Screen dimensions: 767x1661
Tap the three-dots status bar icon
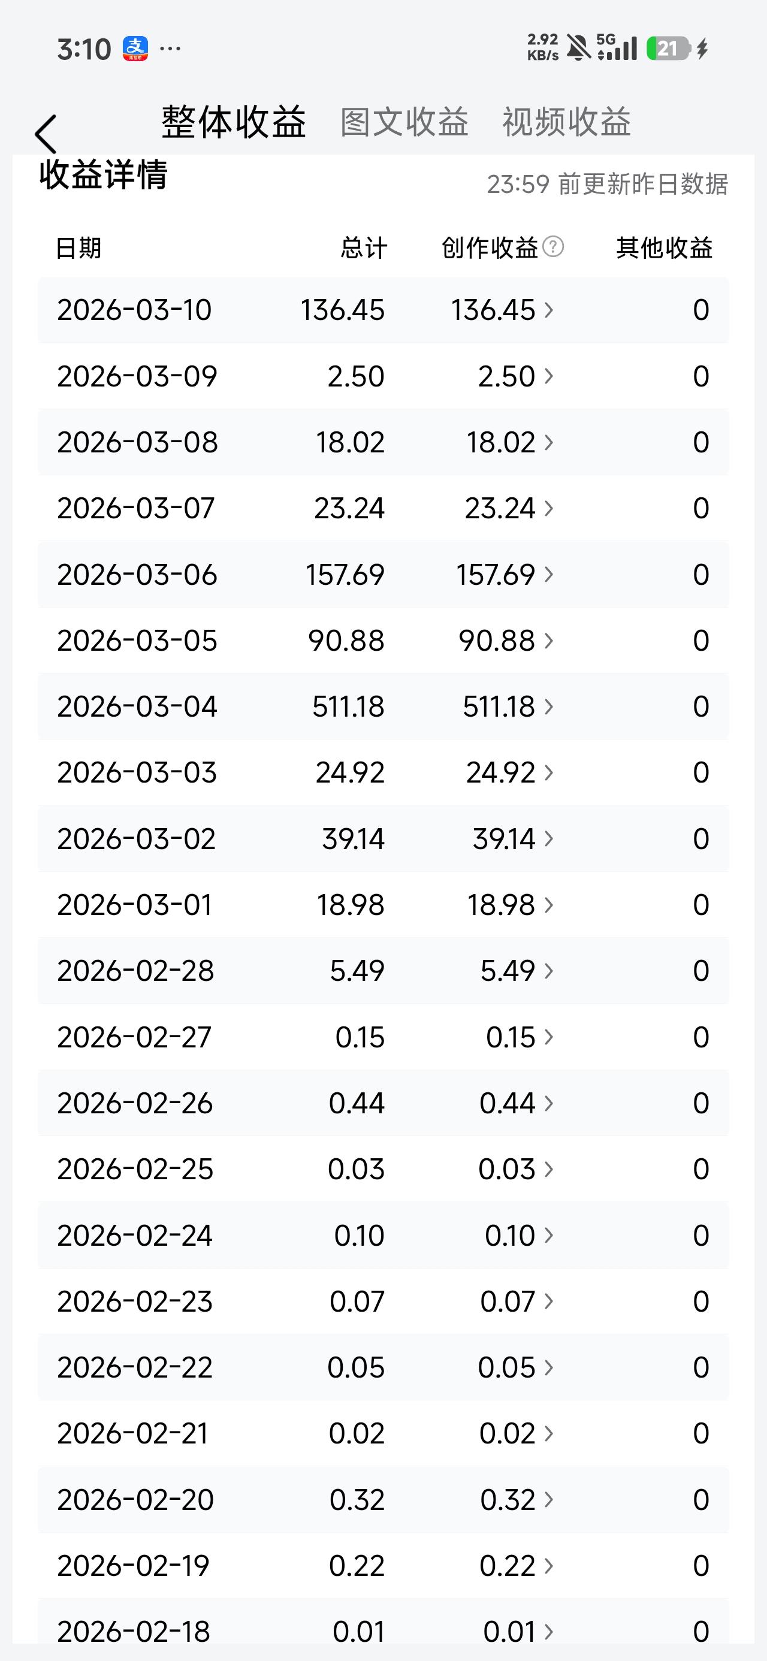coord(170,49)
